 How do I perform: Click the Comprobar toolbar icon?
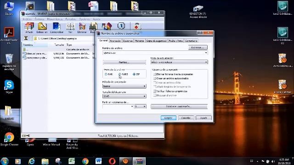coord(57,28)
